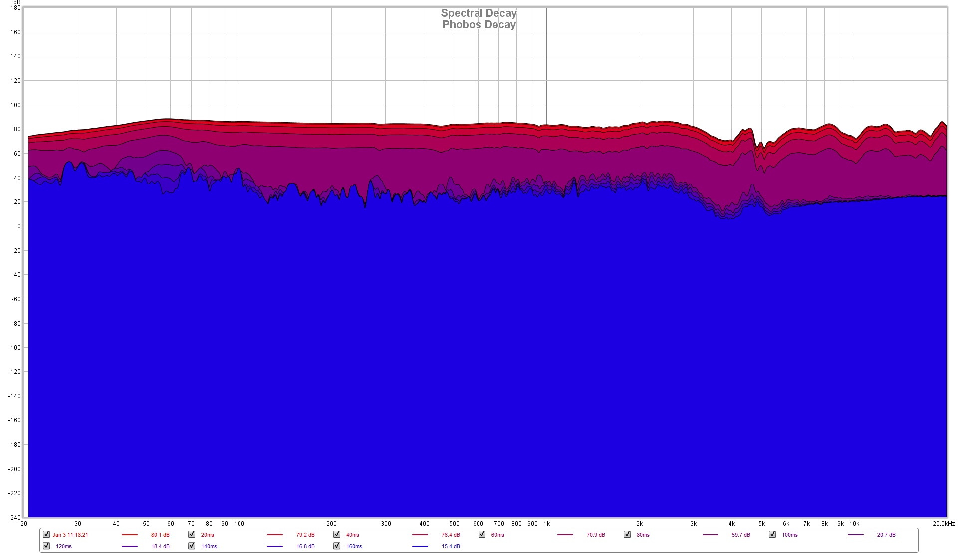Click the red line swatch for 20ms
This screenshot has width=958, height=553.
coord(274,535)
